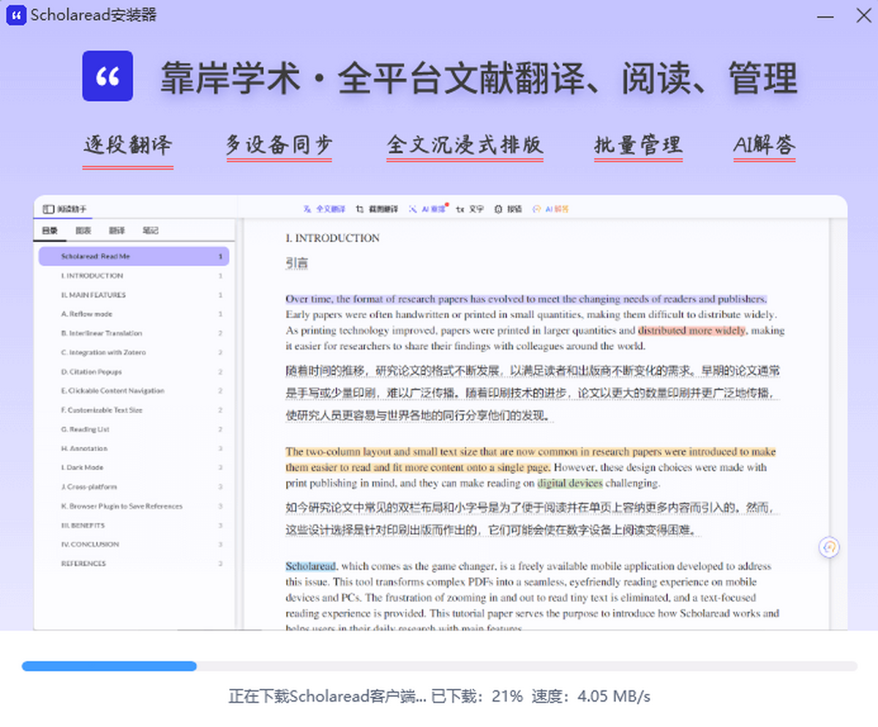The width and height of the screenshot is (878, 727).
Task: Jump to 'II. MAIN FEATURES' in outline
Action: click(94, 295)
